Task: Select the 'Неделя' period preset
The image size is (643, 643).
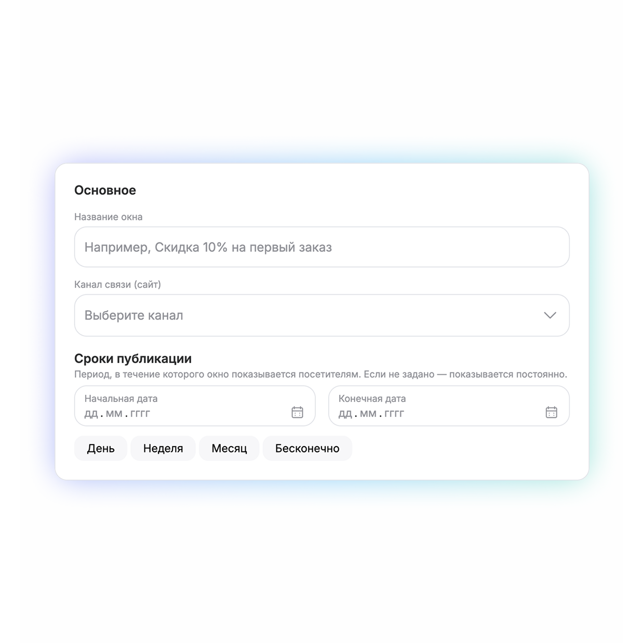Action: click(x=163, y=448)
